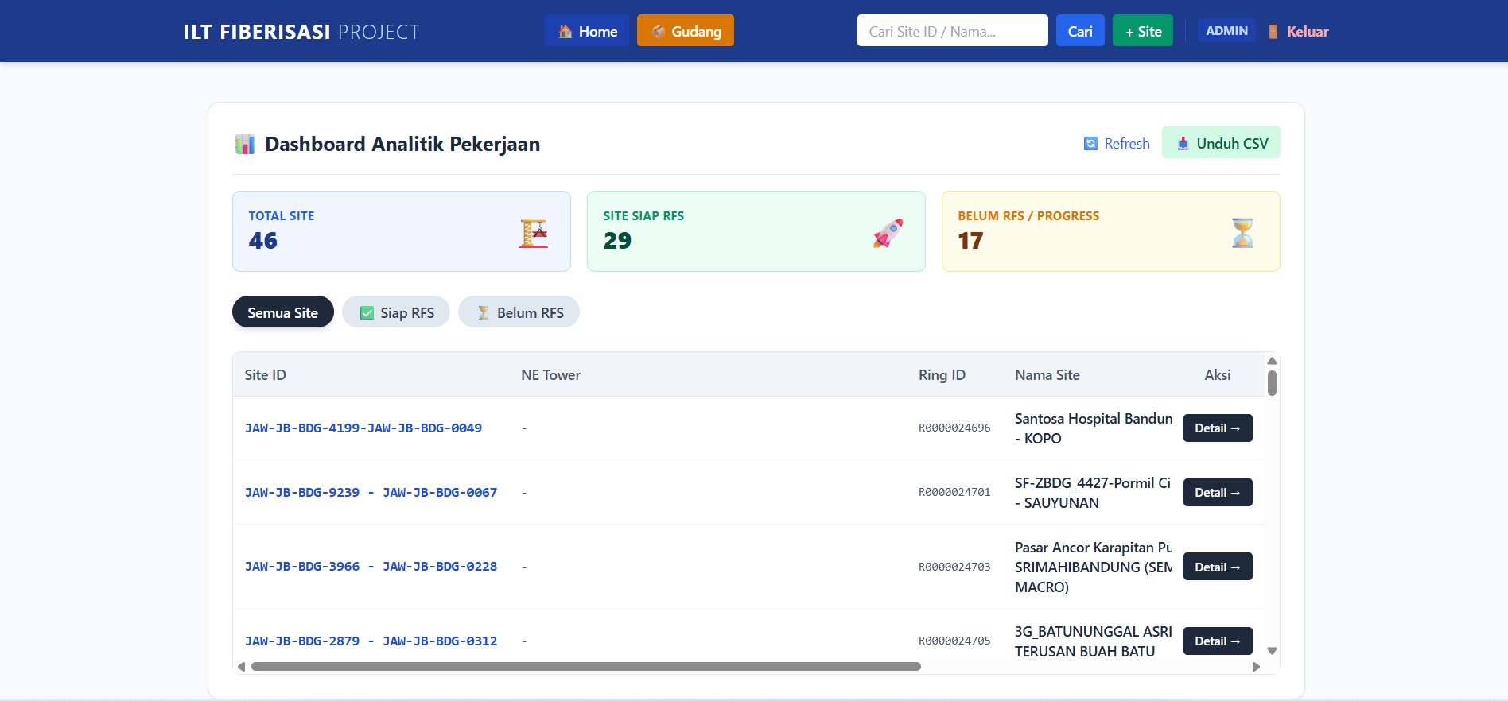Open the Total Site card
The width and height of the screenshot is (1508, 701).
click(x=402, y=231)
